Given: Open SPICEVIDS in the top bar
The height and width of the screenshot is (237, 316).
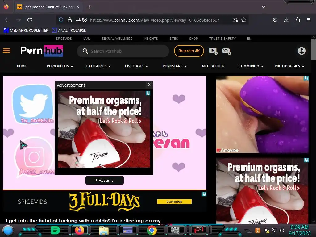Looking at the screenshot, I should (64, 39).
